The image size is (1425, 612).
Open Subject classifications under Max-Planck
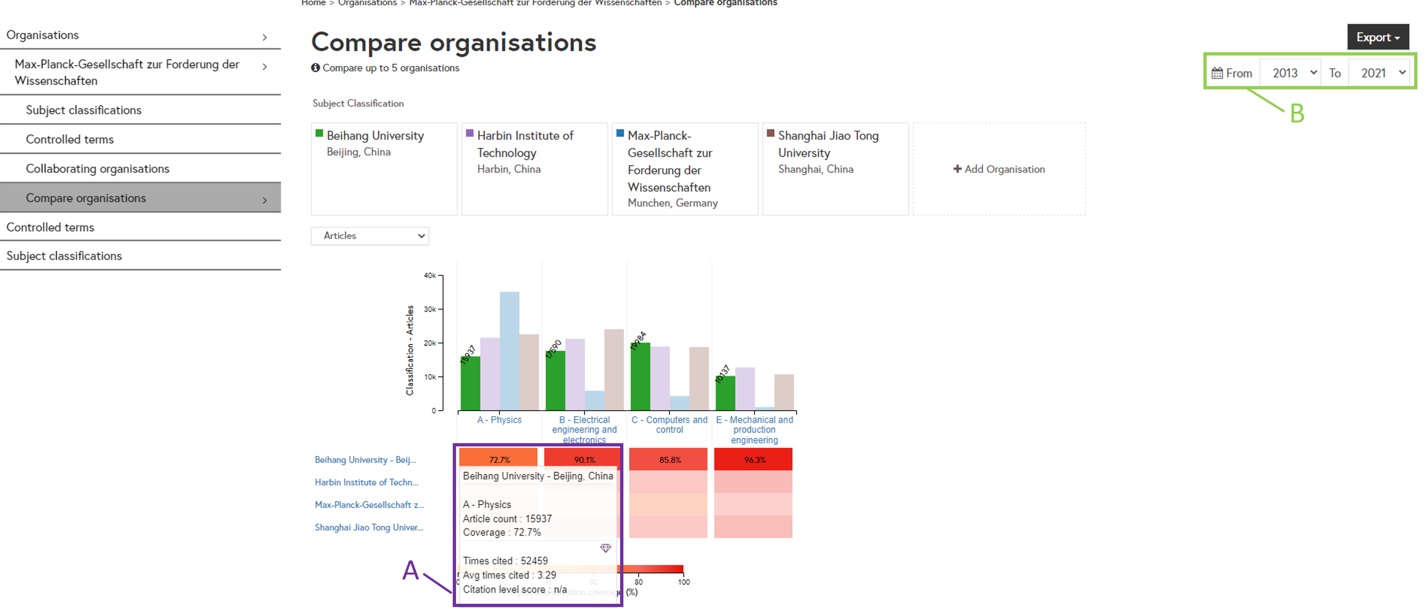(x=84, y=110)
